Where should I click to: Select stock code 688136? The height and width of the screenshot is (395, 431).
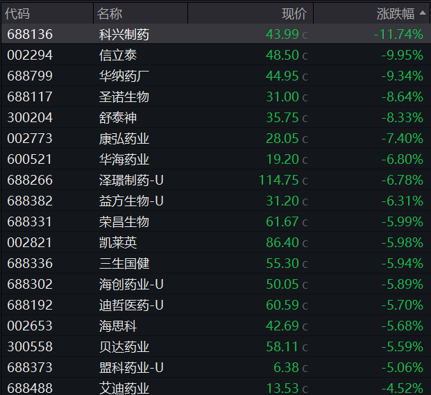coord(30,34)
